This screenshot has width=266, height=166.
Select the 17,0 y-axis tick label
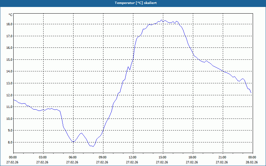coord(8,36)
